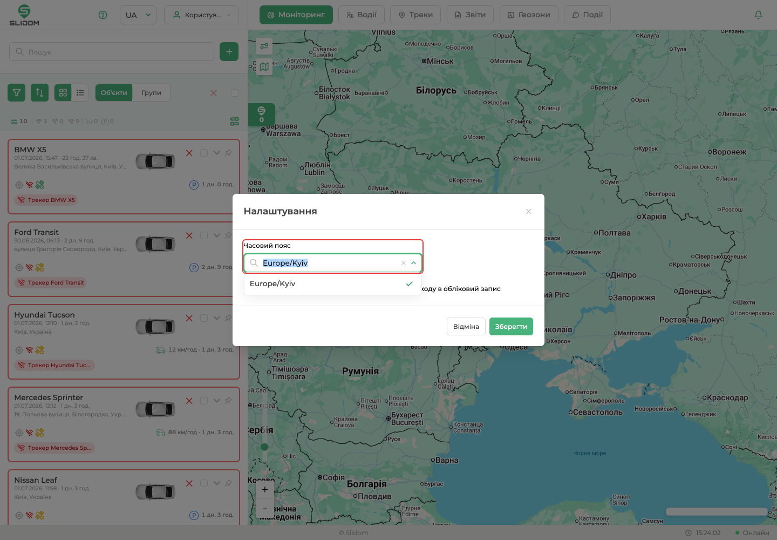Screen dimensions: 777x540
Task: Switch to the Звіти tab
Action: coord(471,15)
